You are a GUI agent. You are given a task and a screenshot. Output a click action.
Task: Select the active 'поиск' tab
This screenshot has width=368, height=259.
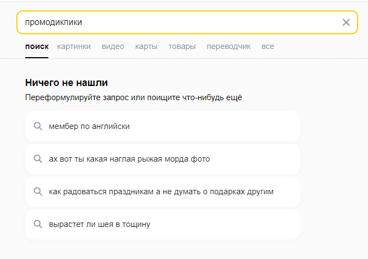[36, 46]
